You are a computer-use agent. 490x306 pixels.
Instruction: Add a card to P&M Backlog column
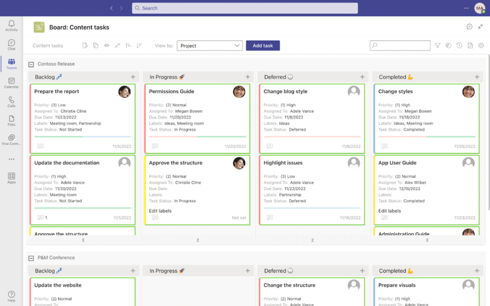(133, 271)
